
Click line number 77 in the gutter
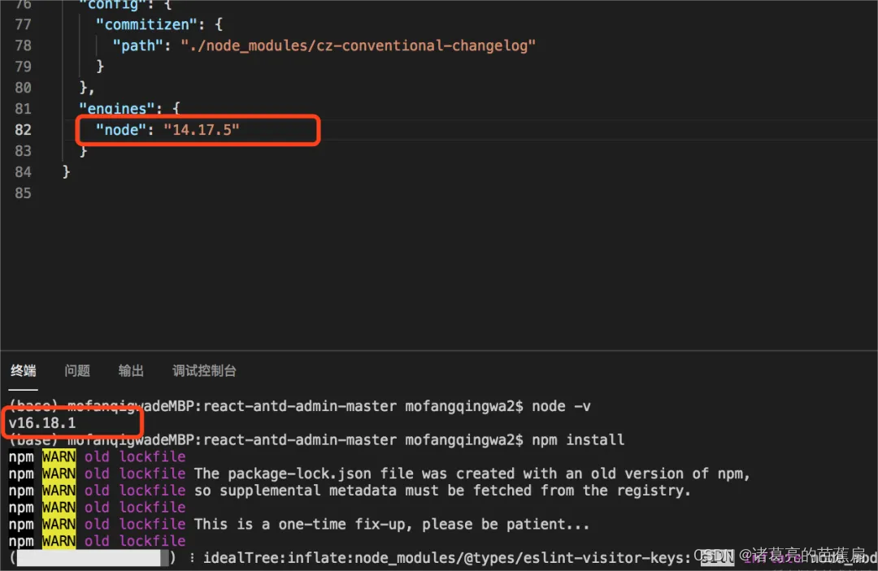click(x=23, y=24)
